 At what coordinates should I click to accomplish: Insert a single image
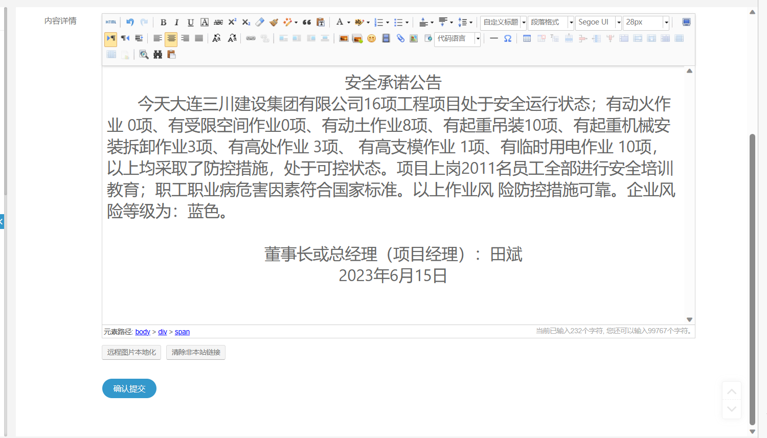coord(344,38)
